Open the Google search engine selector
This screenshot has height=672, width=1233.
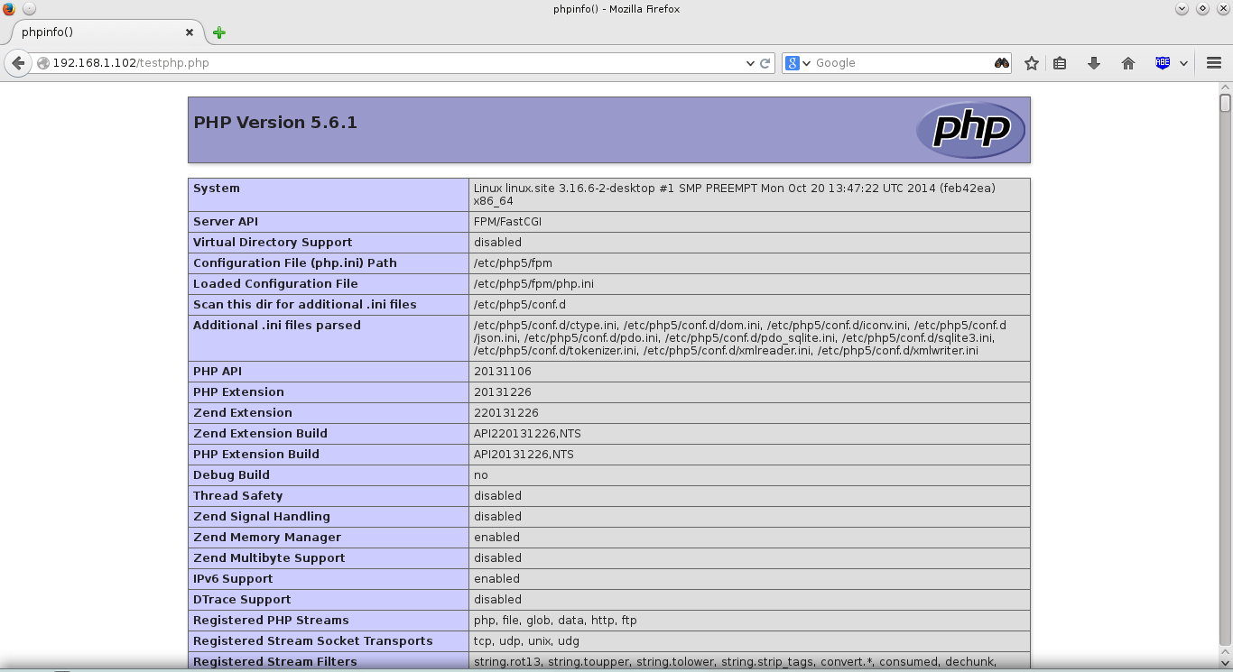tap(797, 63)
